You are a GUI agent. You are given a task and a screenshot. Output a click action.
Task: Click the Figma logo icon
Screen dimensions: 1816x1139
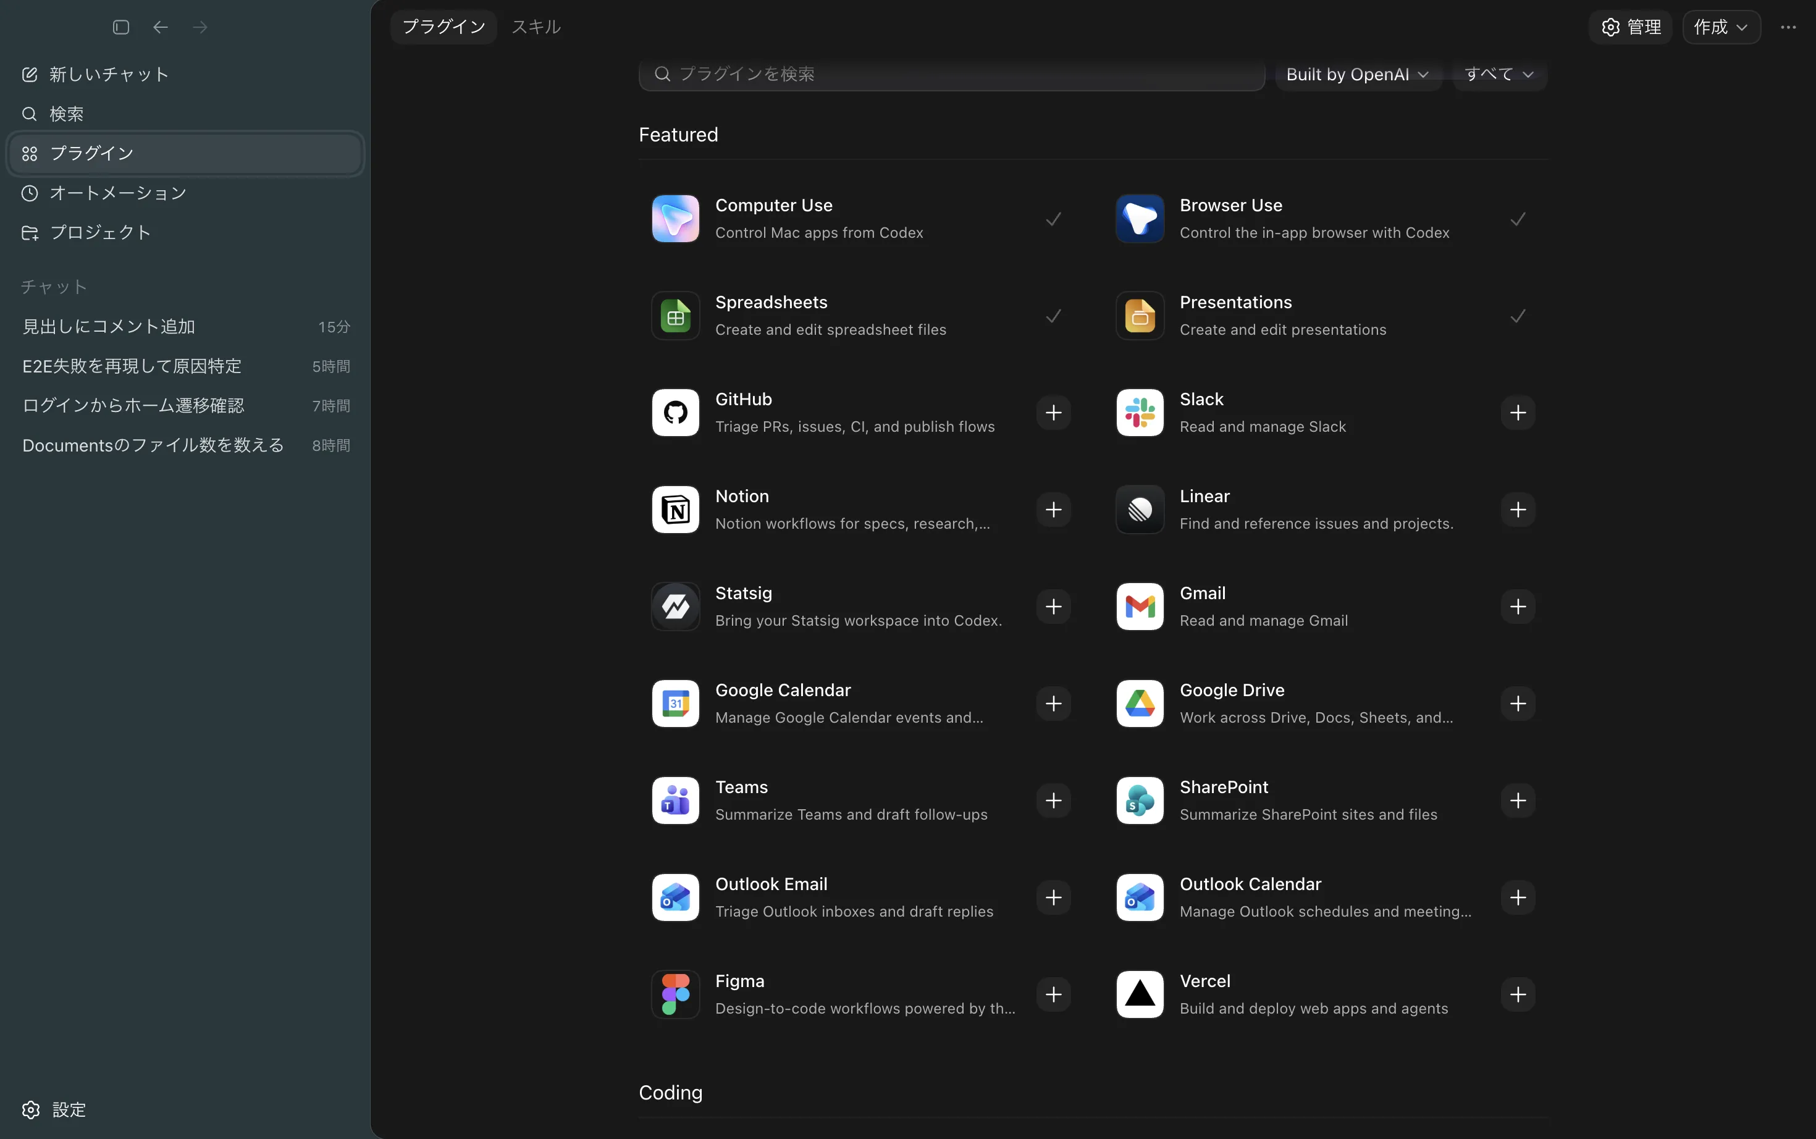[676, 994]
